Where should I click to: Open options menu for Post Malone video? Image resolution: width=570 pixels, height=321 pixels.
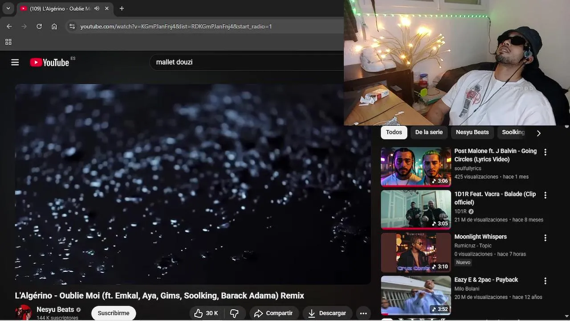pyautogui.click(x=545, y=152)
